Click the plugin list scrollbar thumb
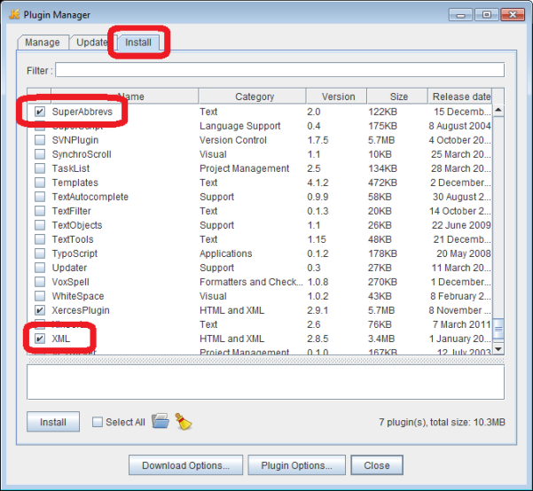The width and height of the screenshot is (533, 491). [498, 329]
